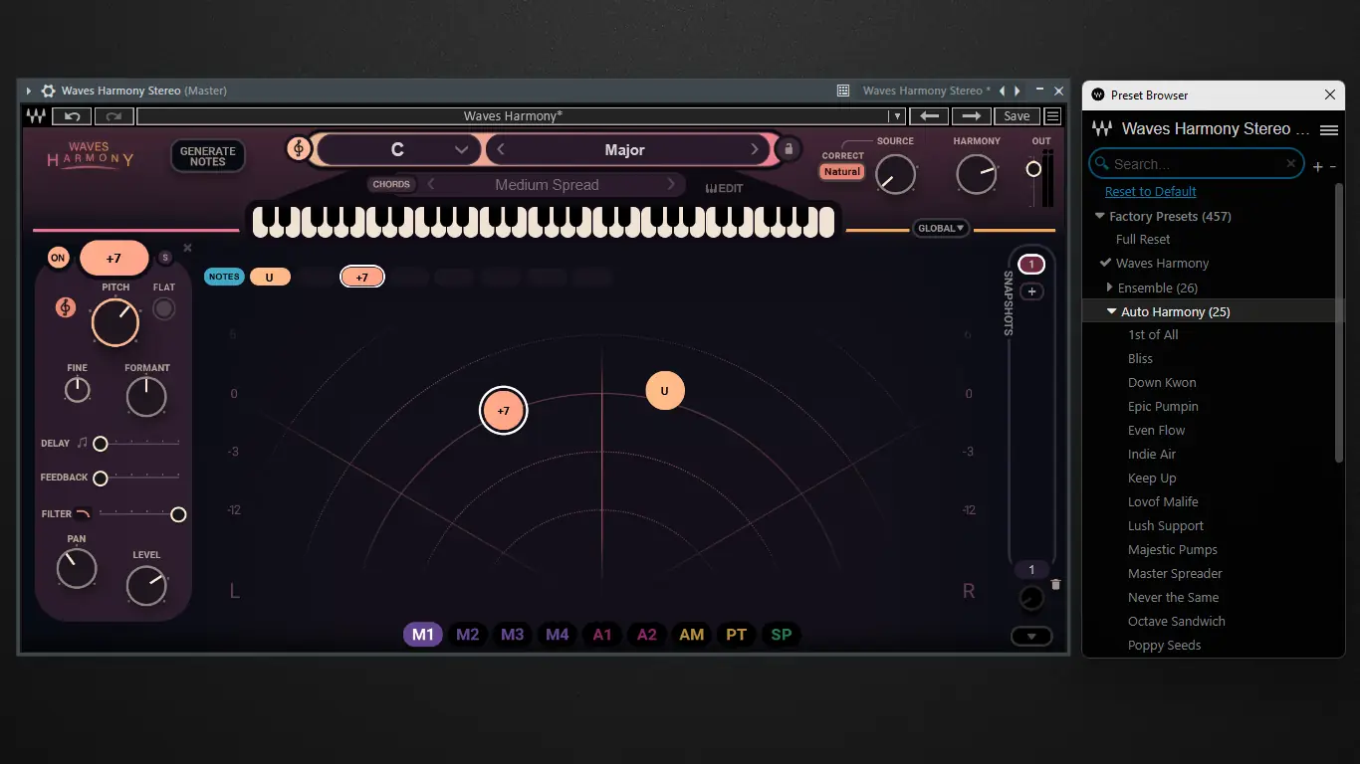The image size is (1360, 764).
Task: Click the previous scale left chevron
Action: pyautogui.click(x=501, y=149)
